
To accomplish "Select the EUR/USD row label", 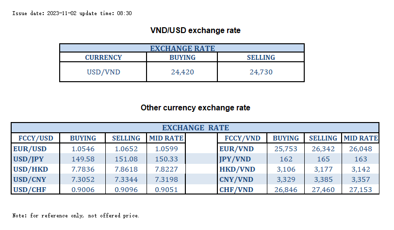I will [30, 149].
